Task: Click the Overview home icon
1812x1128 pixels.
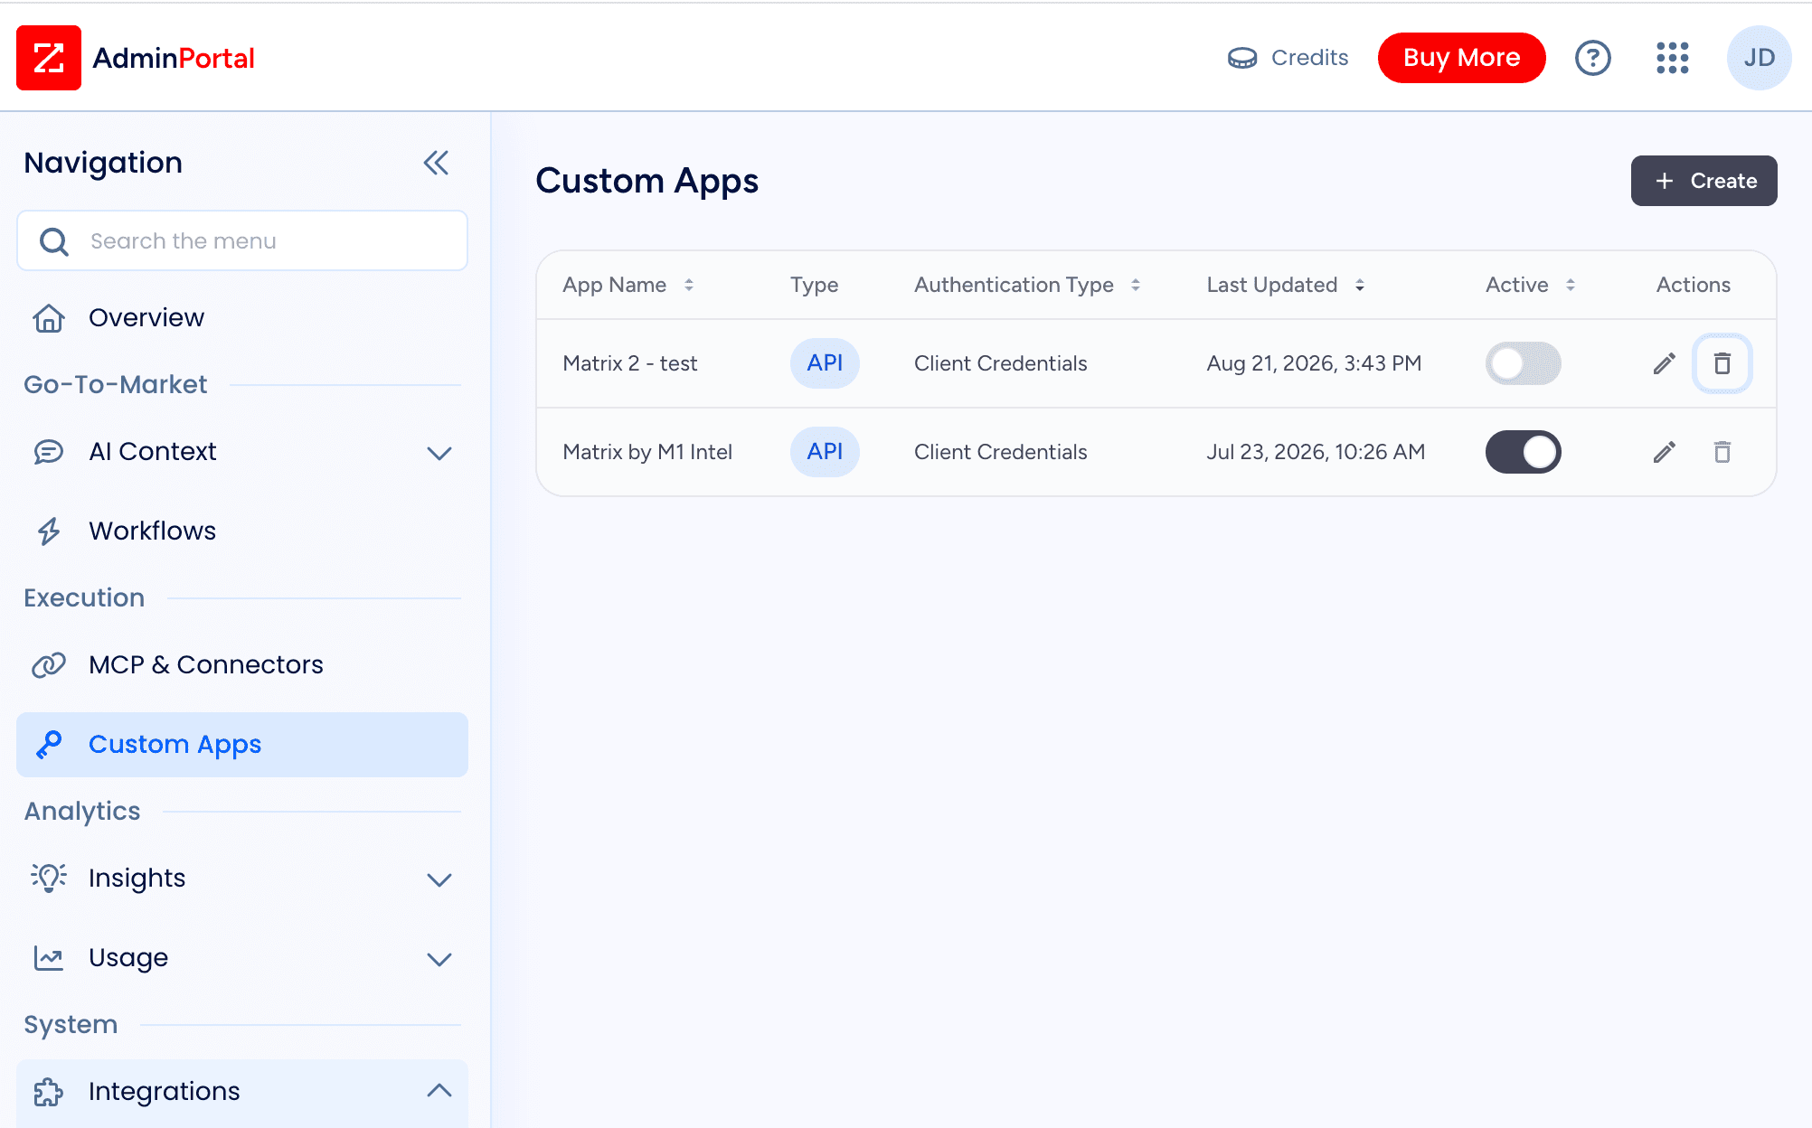Action: (x=49, y=318)
